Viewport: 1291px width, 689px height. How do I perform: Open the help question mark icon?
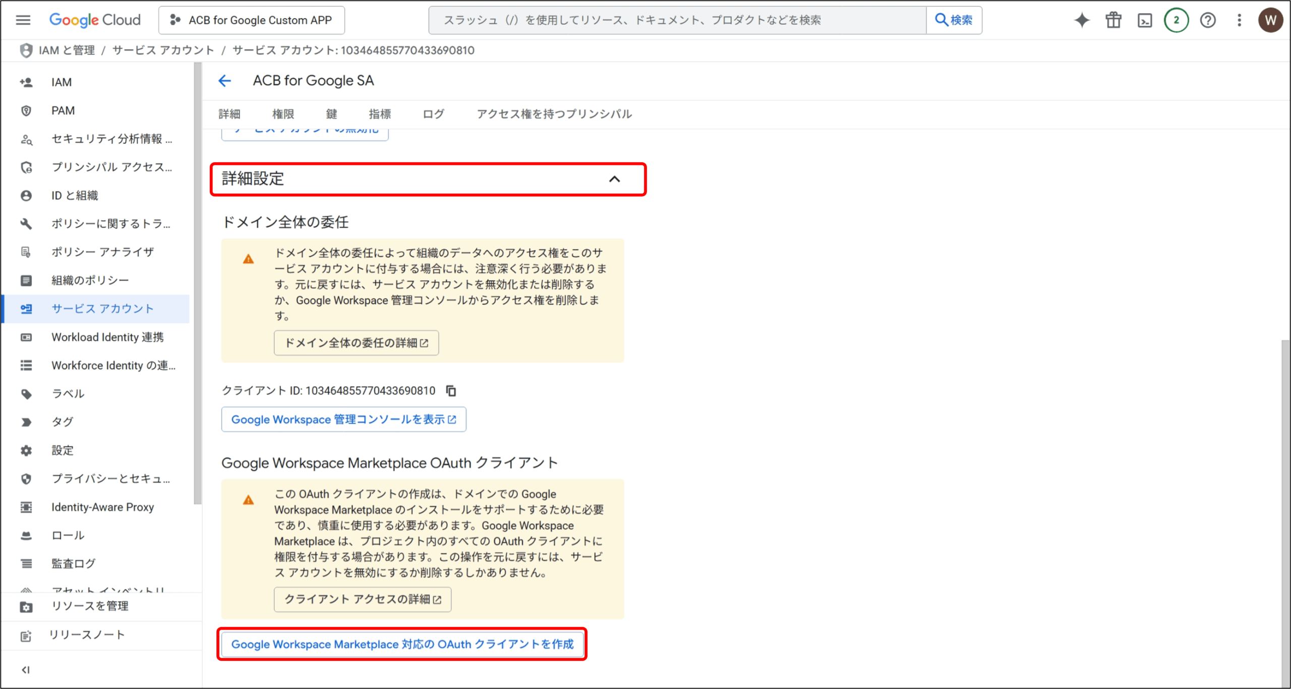pyautogui.click(x=1208, y=20)
